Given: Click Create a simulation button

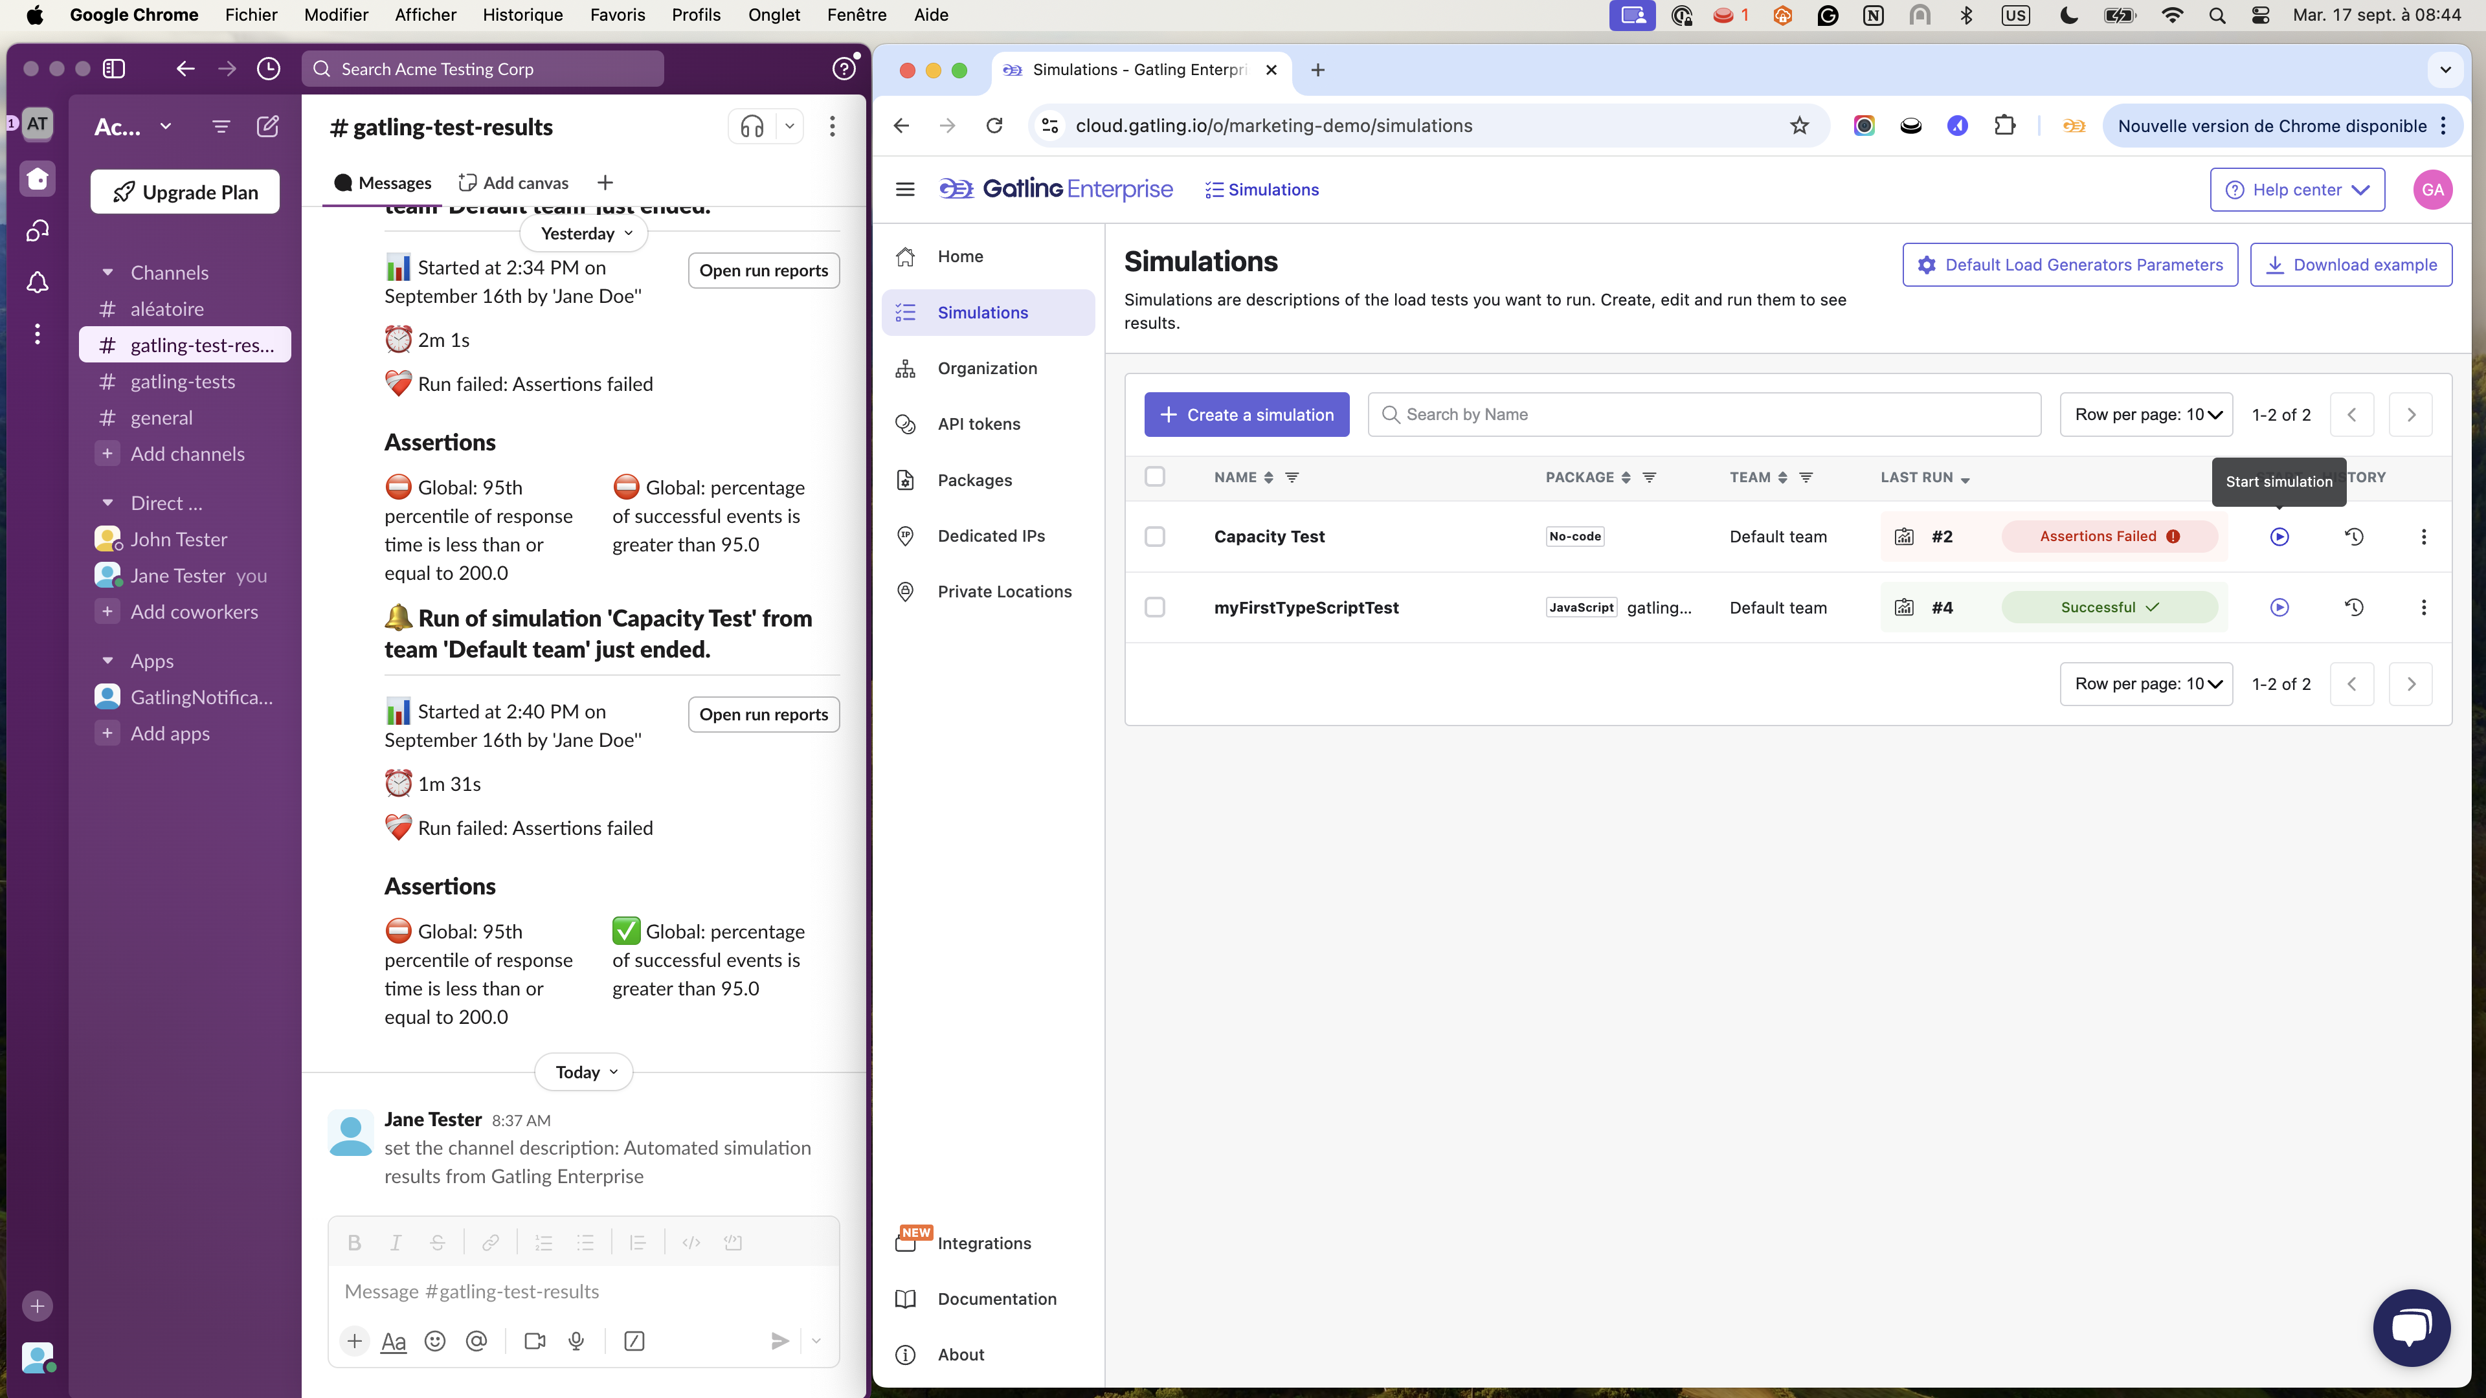Looking at the screenshot, I should pos(1247,415).
